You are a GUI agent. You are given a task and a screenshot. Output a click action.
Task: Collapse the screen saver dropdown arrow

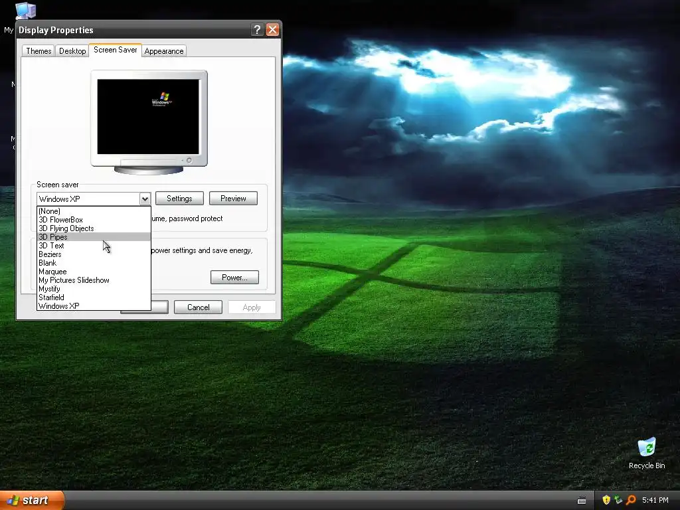pyautogui.click(x=145, y=199)
